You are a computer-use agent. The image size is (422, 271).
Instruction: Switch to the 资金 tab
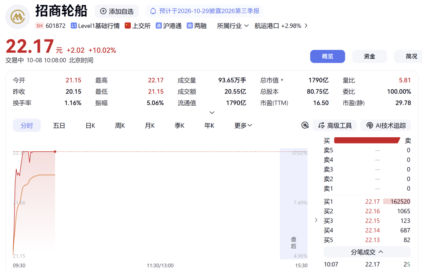[370, 57]
